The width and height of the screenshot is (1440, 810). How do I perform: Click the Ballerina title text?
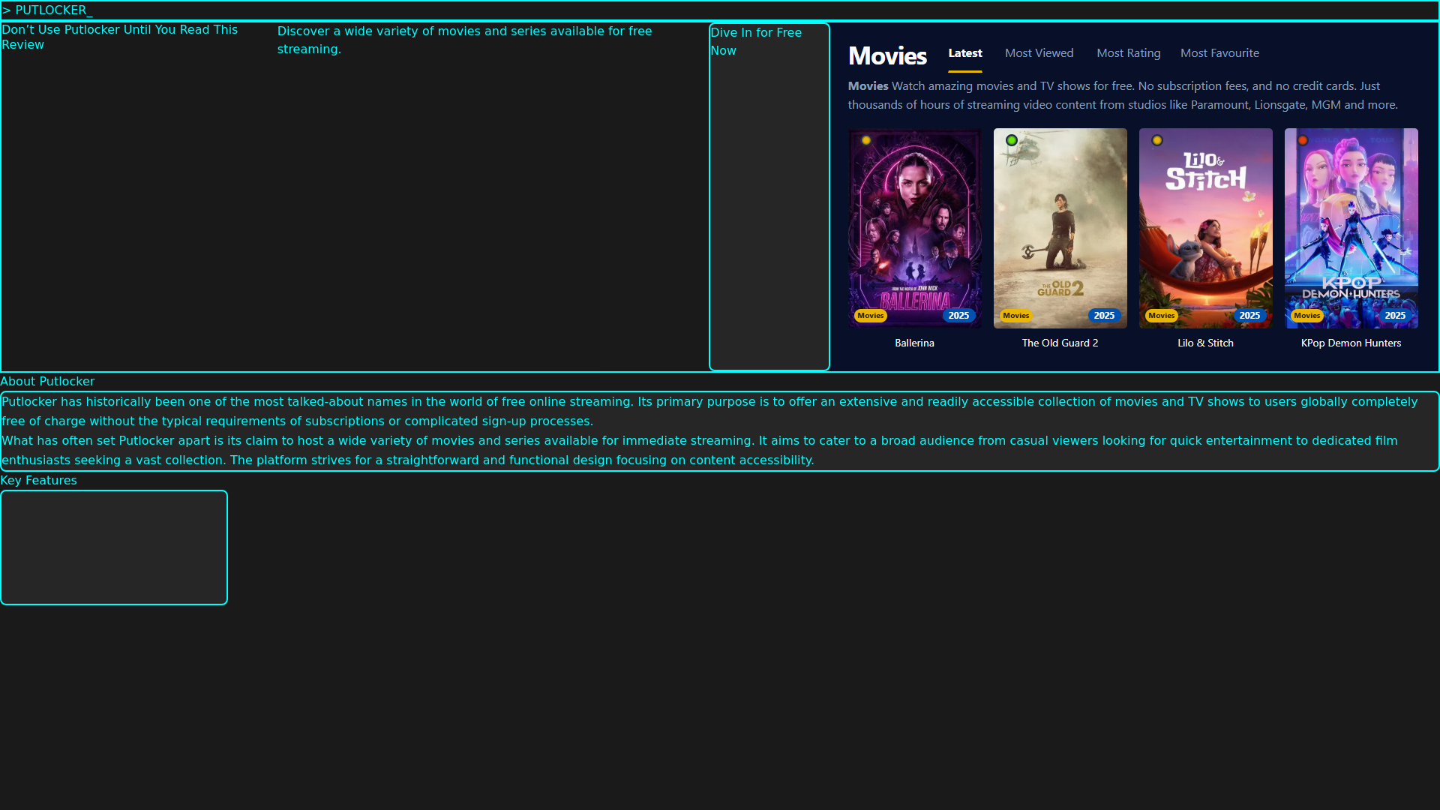[915, 343]
